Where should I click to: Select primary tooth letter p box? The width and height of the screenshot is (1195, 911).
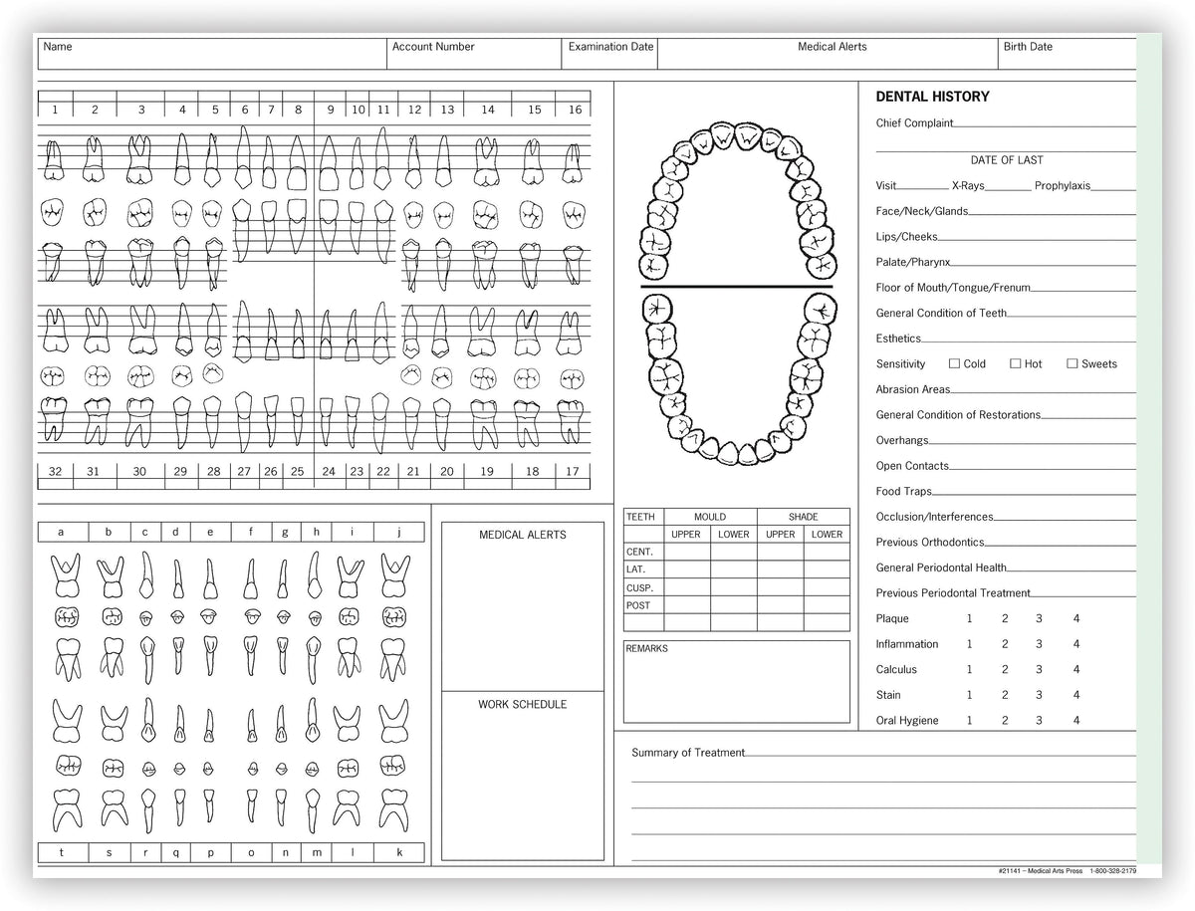click(x=210, y=852)
